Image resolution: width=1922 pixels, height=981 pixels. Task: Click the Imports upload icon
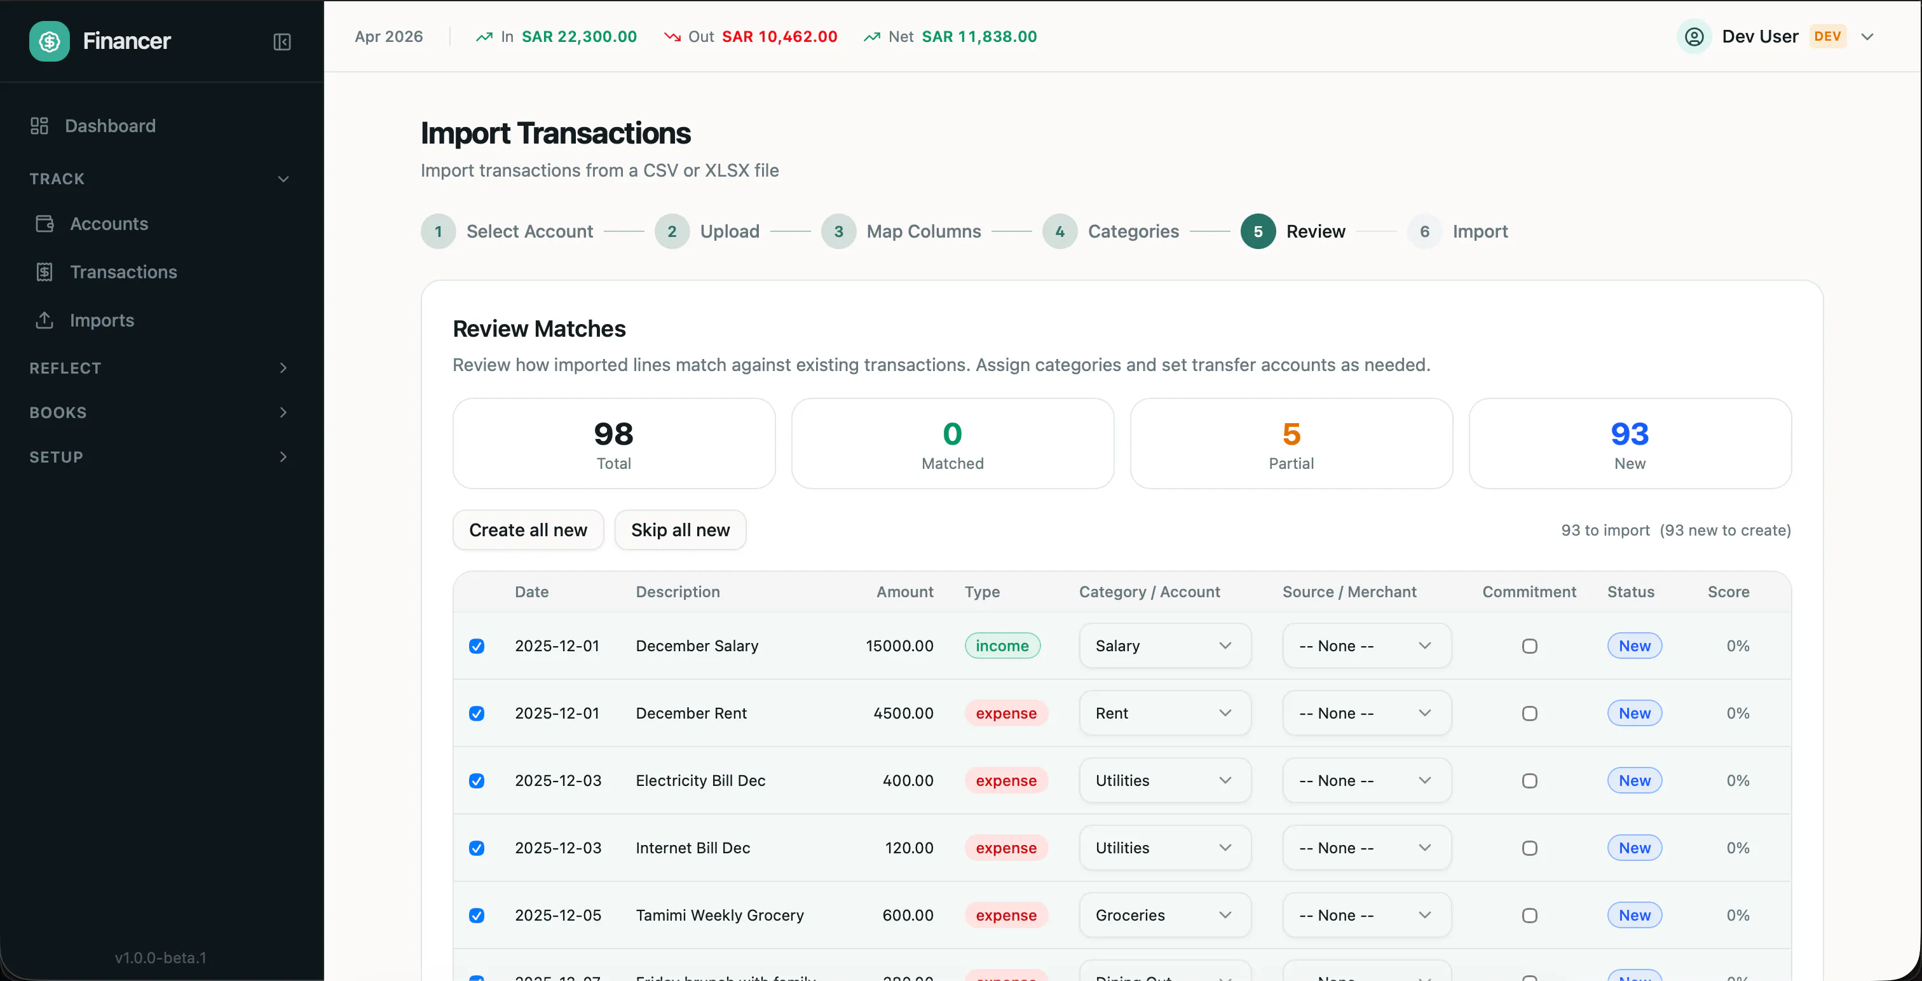tap(44, 320)
